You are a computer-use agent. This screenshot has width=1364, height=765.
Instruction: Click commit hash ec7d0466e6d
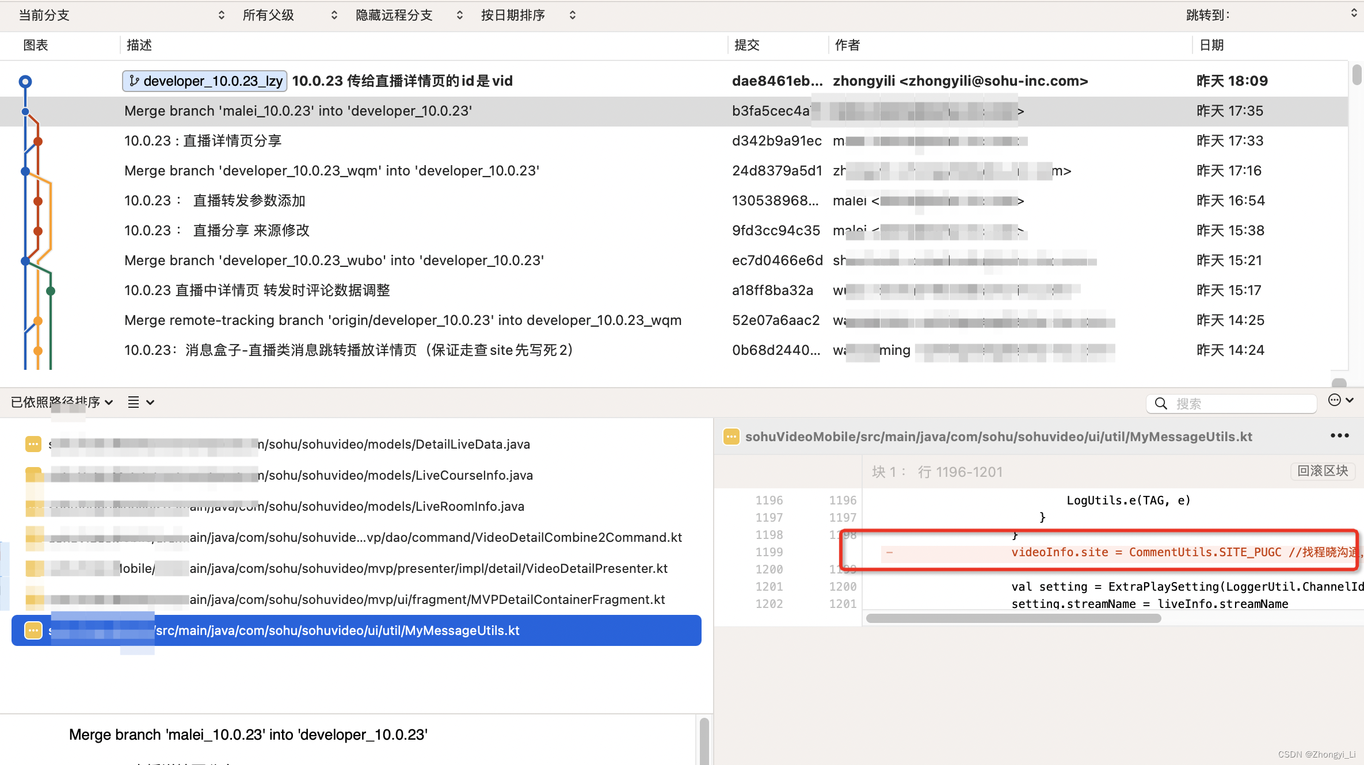778,261
